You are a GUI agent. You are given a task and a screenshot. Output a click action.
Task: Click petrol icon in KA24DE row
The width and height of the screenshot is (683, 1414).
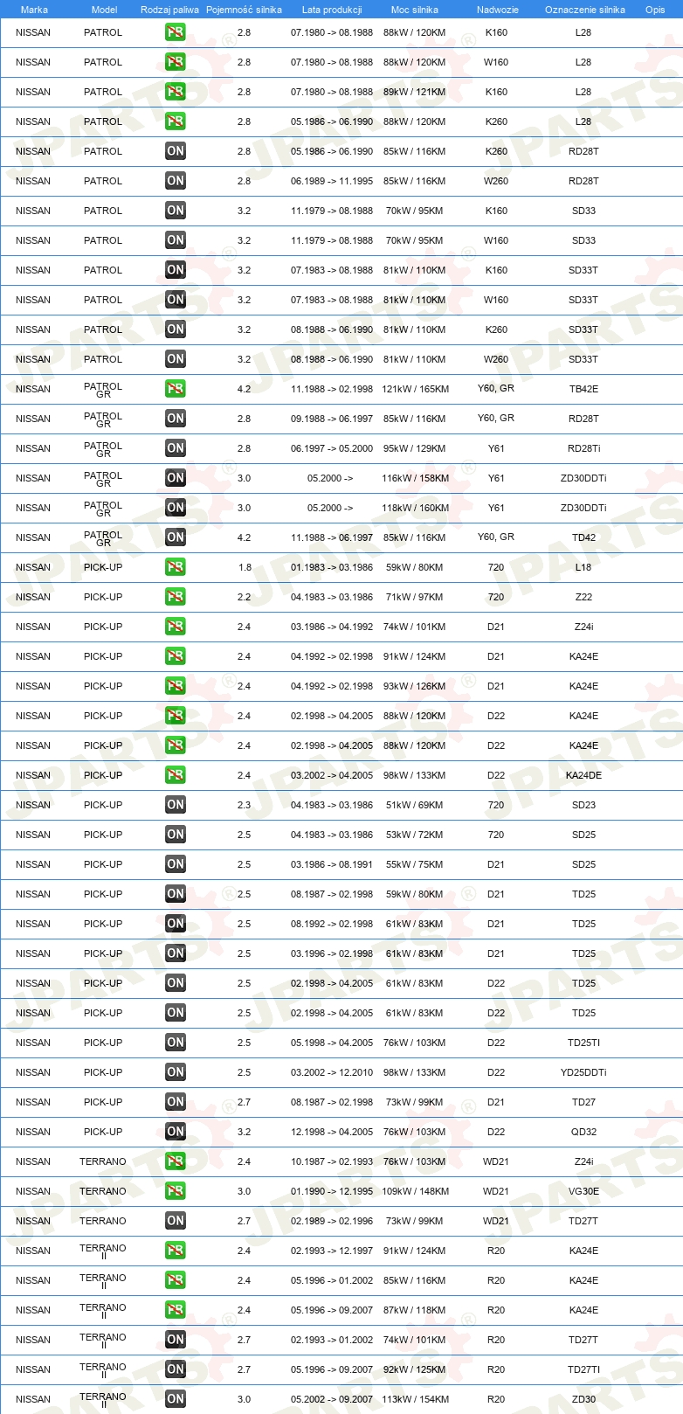point(176,775)
